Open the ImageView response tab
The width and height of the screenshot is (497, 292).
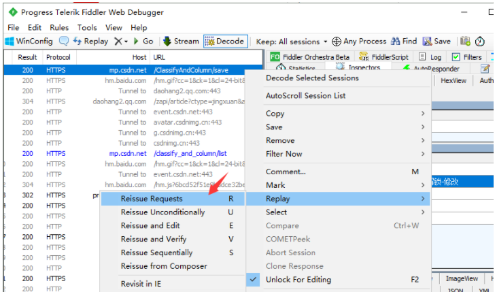point(462,278)
